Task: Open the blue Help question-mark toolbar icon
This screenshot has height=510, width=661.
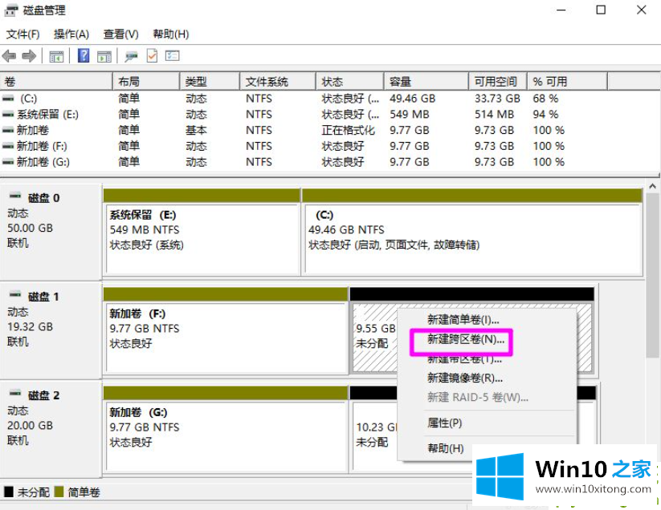Action: (84, 55)
